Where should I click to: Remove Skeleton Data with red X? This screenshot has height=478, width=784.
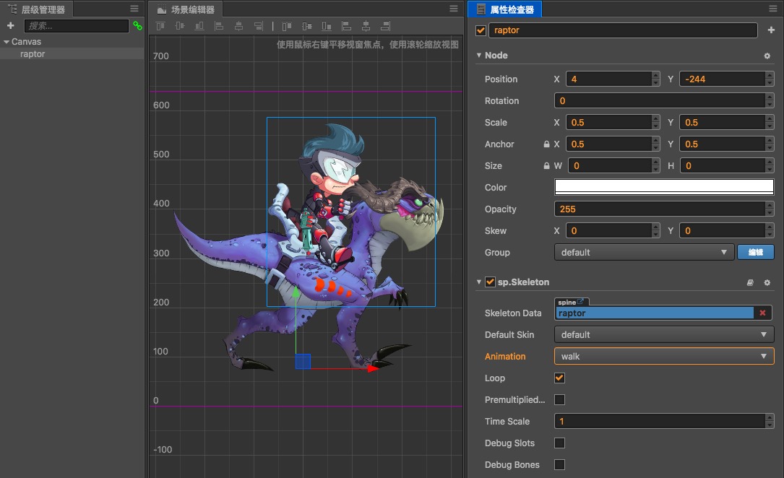point(762,313)
